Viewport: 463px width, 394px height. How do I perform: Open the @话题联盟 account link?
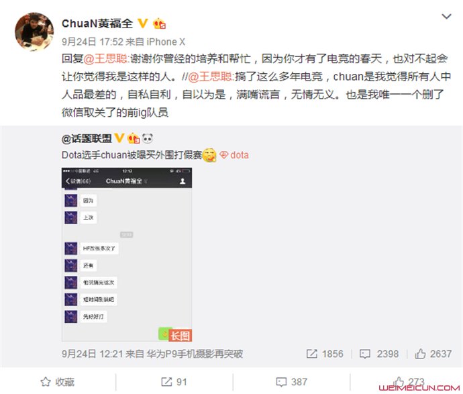click(x=87, y=138)
